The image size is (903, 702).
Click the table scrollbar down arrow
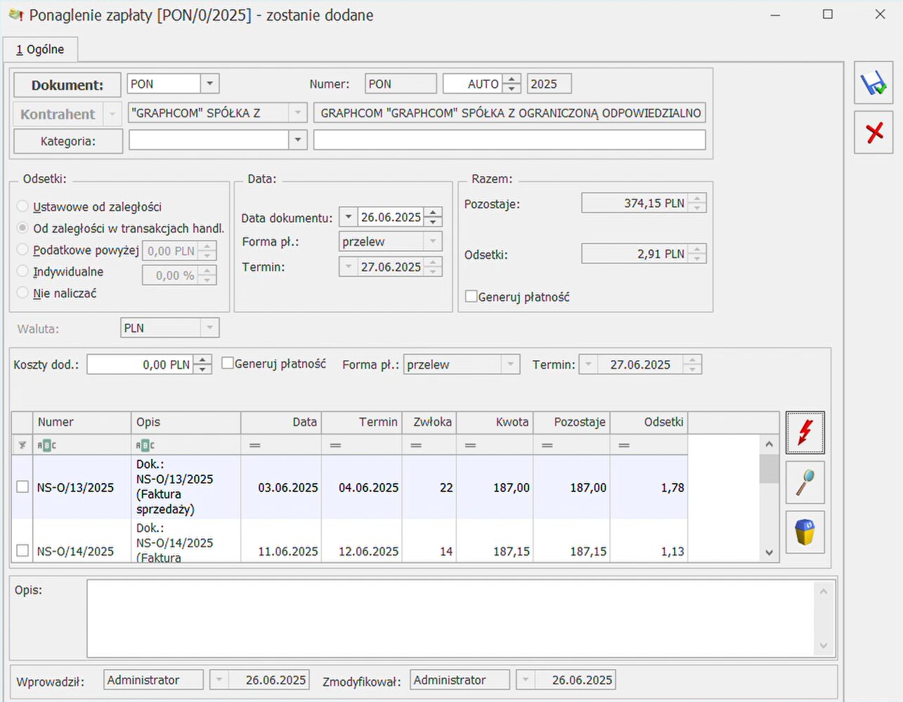pos(769,552)
